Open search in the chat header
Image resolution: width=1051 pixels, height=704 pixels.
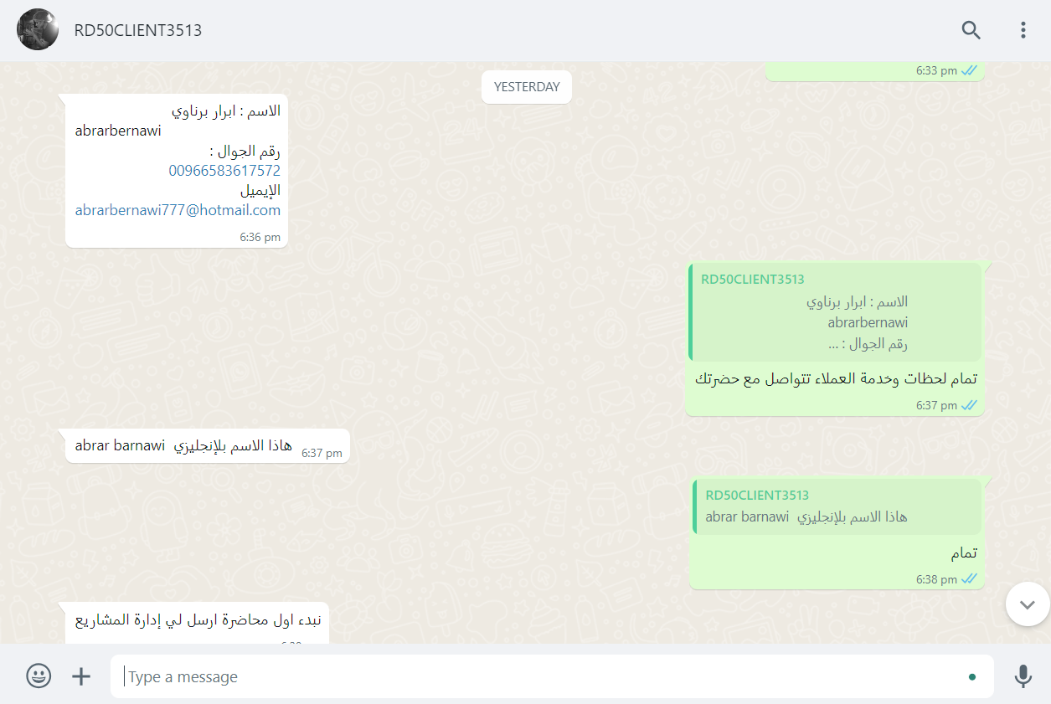click(x=971, y=30)
